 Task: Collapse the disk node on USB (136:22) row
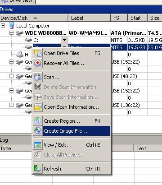[x=11, y=105]
